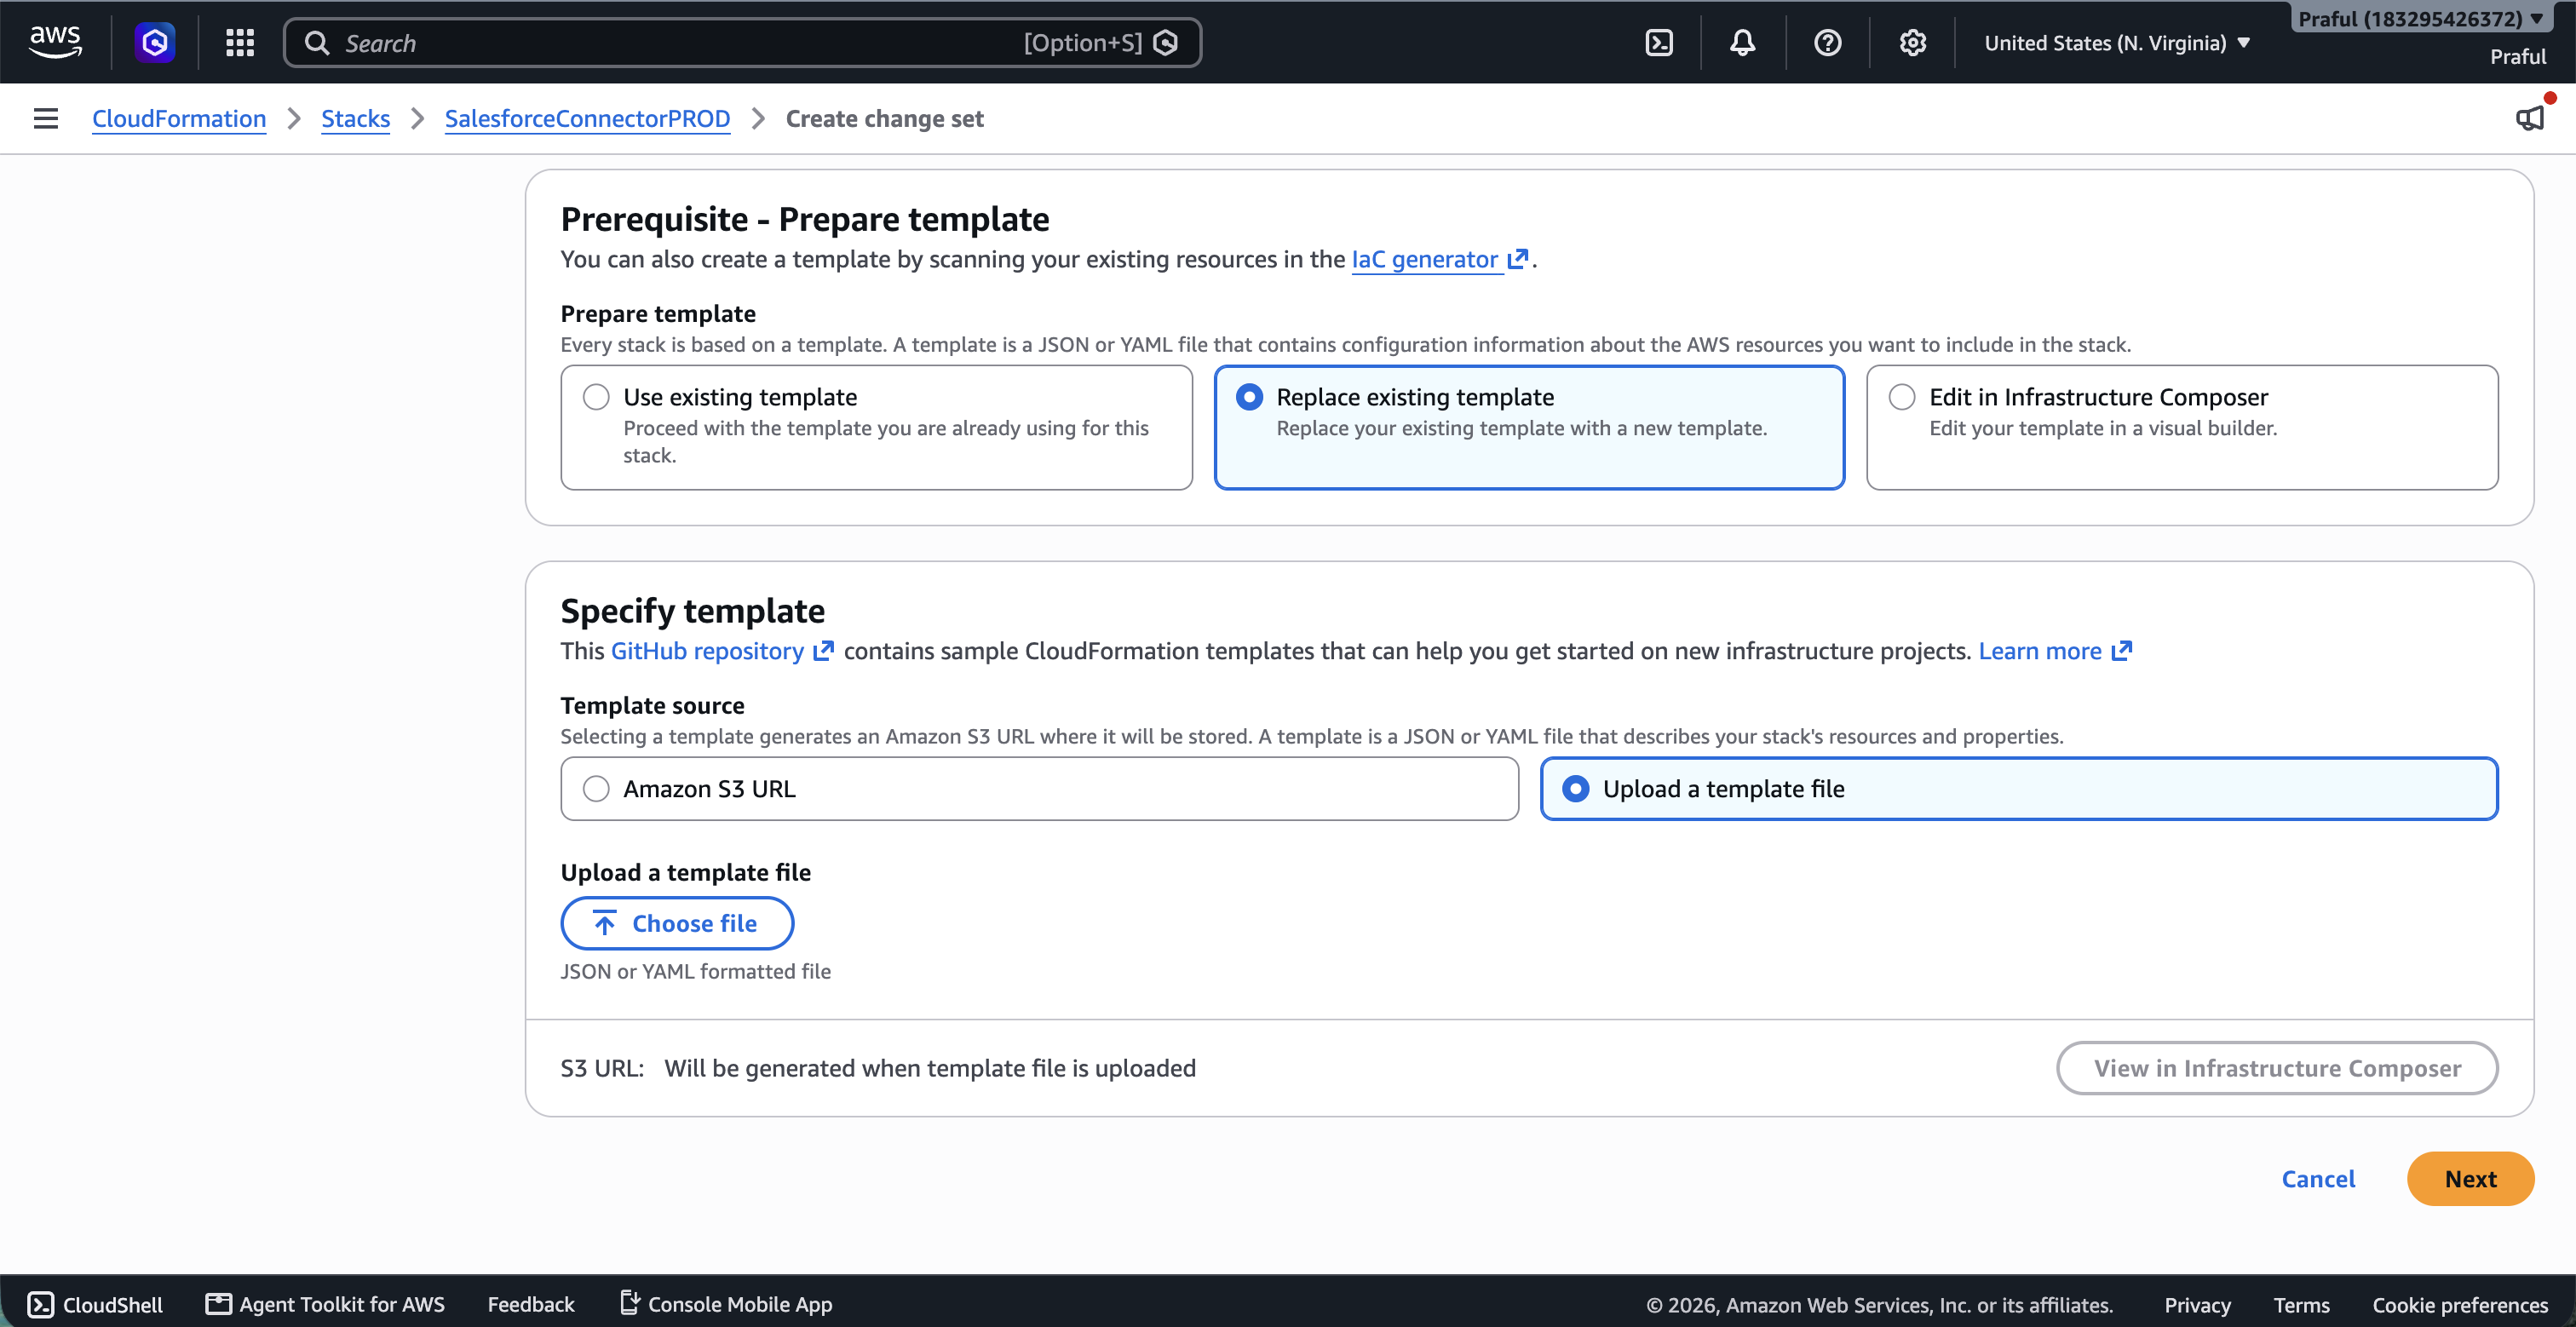Image resolution: width=2576 pixels, height=1327 pixels.
Task: Click the search magnifier icon
Action: click(317, 42)
